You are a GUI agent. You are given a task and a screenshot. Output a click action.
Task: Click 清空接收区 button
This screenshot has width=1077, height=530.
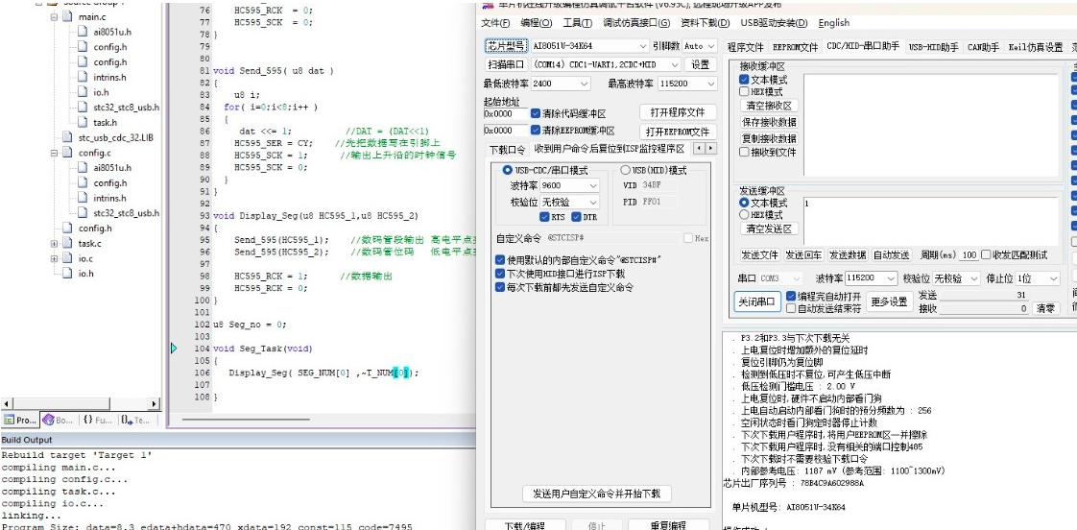tap(769, 106)
